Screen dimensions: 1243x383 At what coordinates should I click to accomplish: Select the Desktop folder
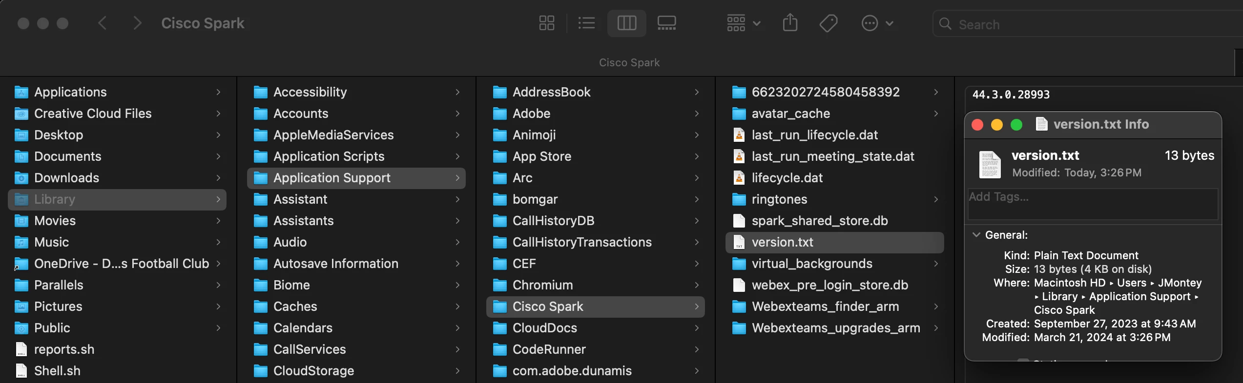pyautogui.click(x=117, y=135)
